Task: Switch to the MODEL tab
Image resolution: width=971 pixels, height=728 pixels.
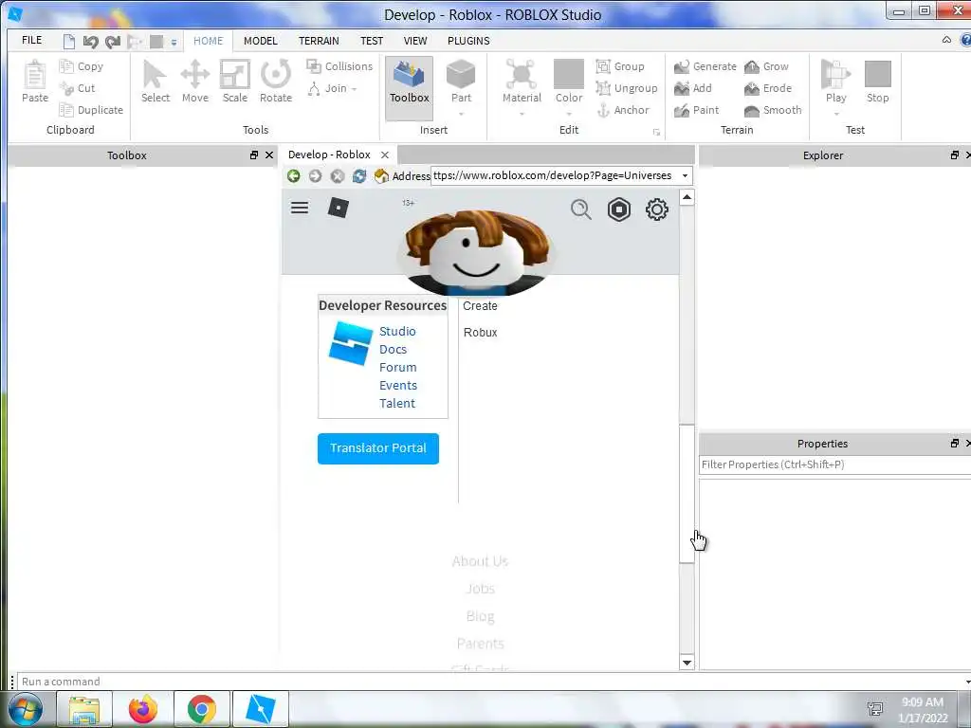Action: 260,41
